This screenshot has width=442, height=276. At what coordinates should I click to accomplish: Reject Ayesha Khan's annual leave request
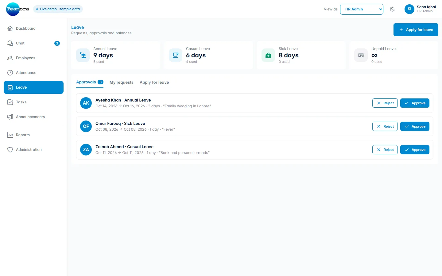[385, 103]
